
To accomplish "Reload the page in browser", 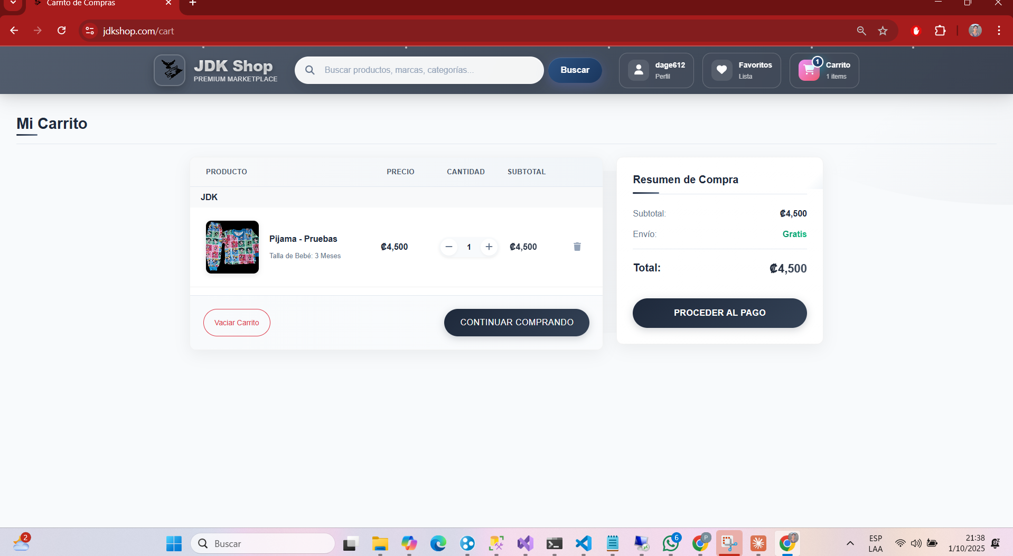I will (x=62, y=31).
